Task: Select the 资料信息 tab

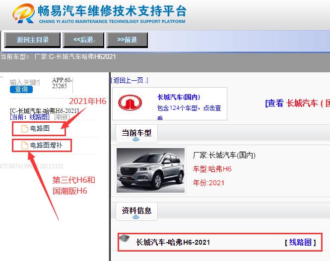Action: tap(136, 211)
